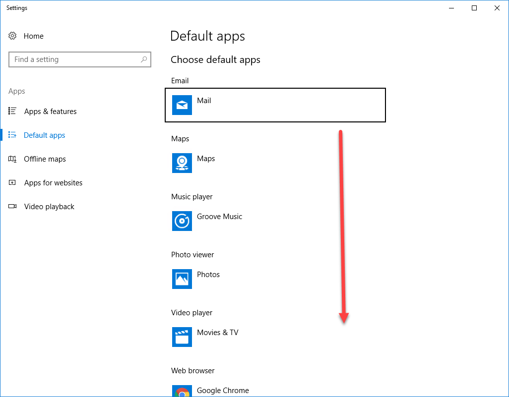This screenshot has height=397, width=509.
Task: Select Default apps in sidebar
Action: point(44,135)
